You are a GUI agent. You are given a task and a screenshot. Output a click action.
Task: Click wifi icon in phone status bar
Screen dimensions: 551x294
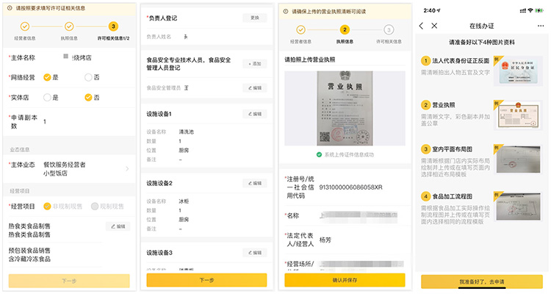(x=530, y=11)
